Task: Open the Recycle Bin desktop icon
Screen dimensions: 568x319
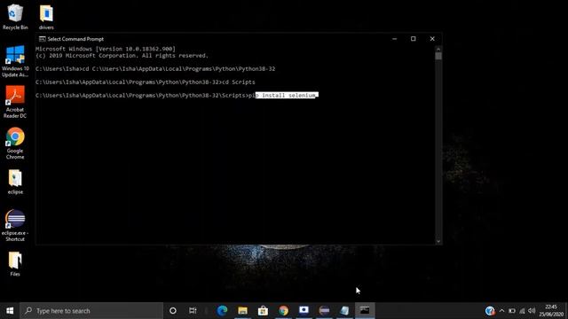Action: pos(15,17)
